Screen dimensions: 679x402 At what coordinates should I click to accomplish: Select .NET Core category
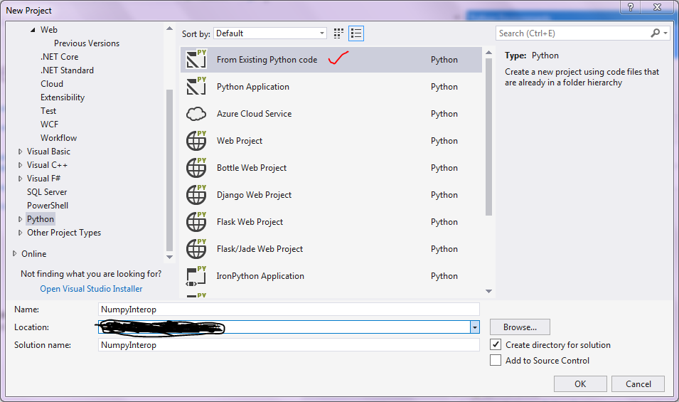pyautogui.click(x=59, y=57)
